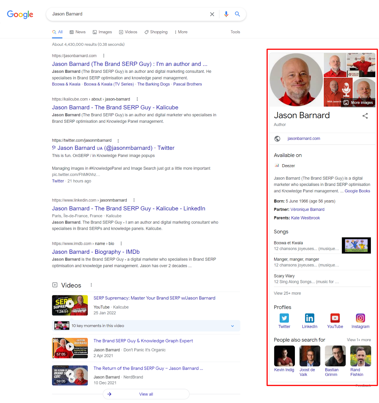This screenshot has height=403, width=379.
Task: Open Bastian Grimm's related person photo
Action: 335,356
